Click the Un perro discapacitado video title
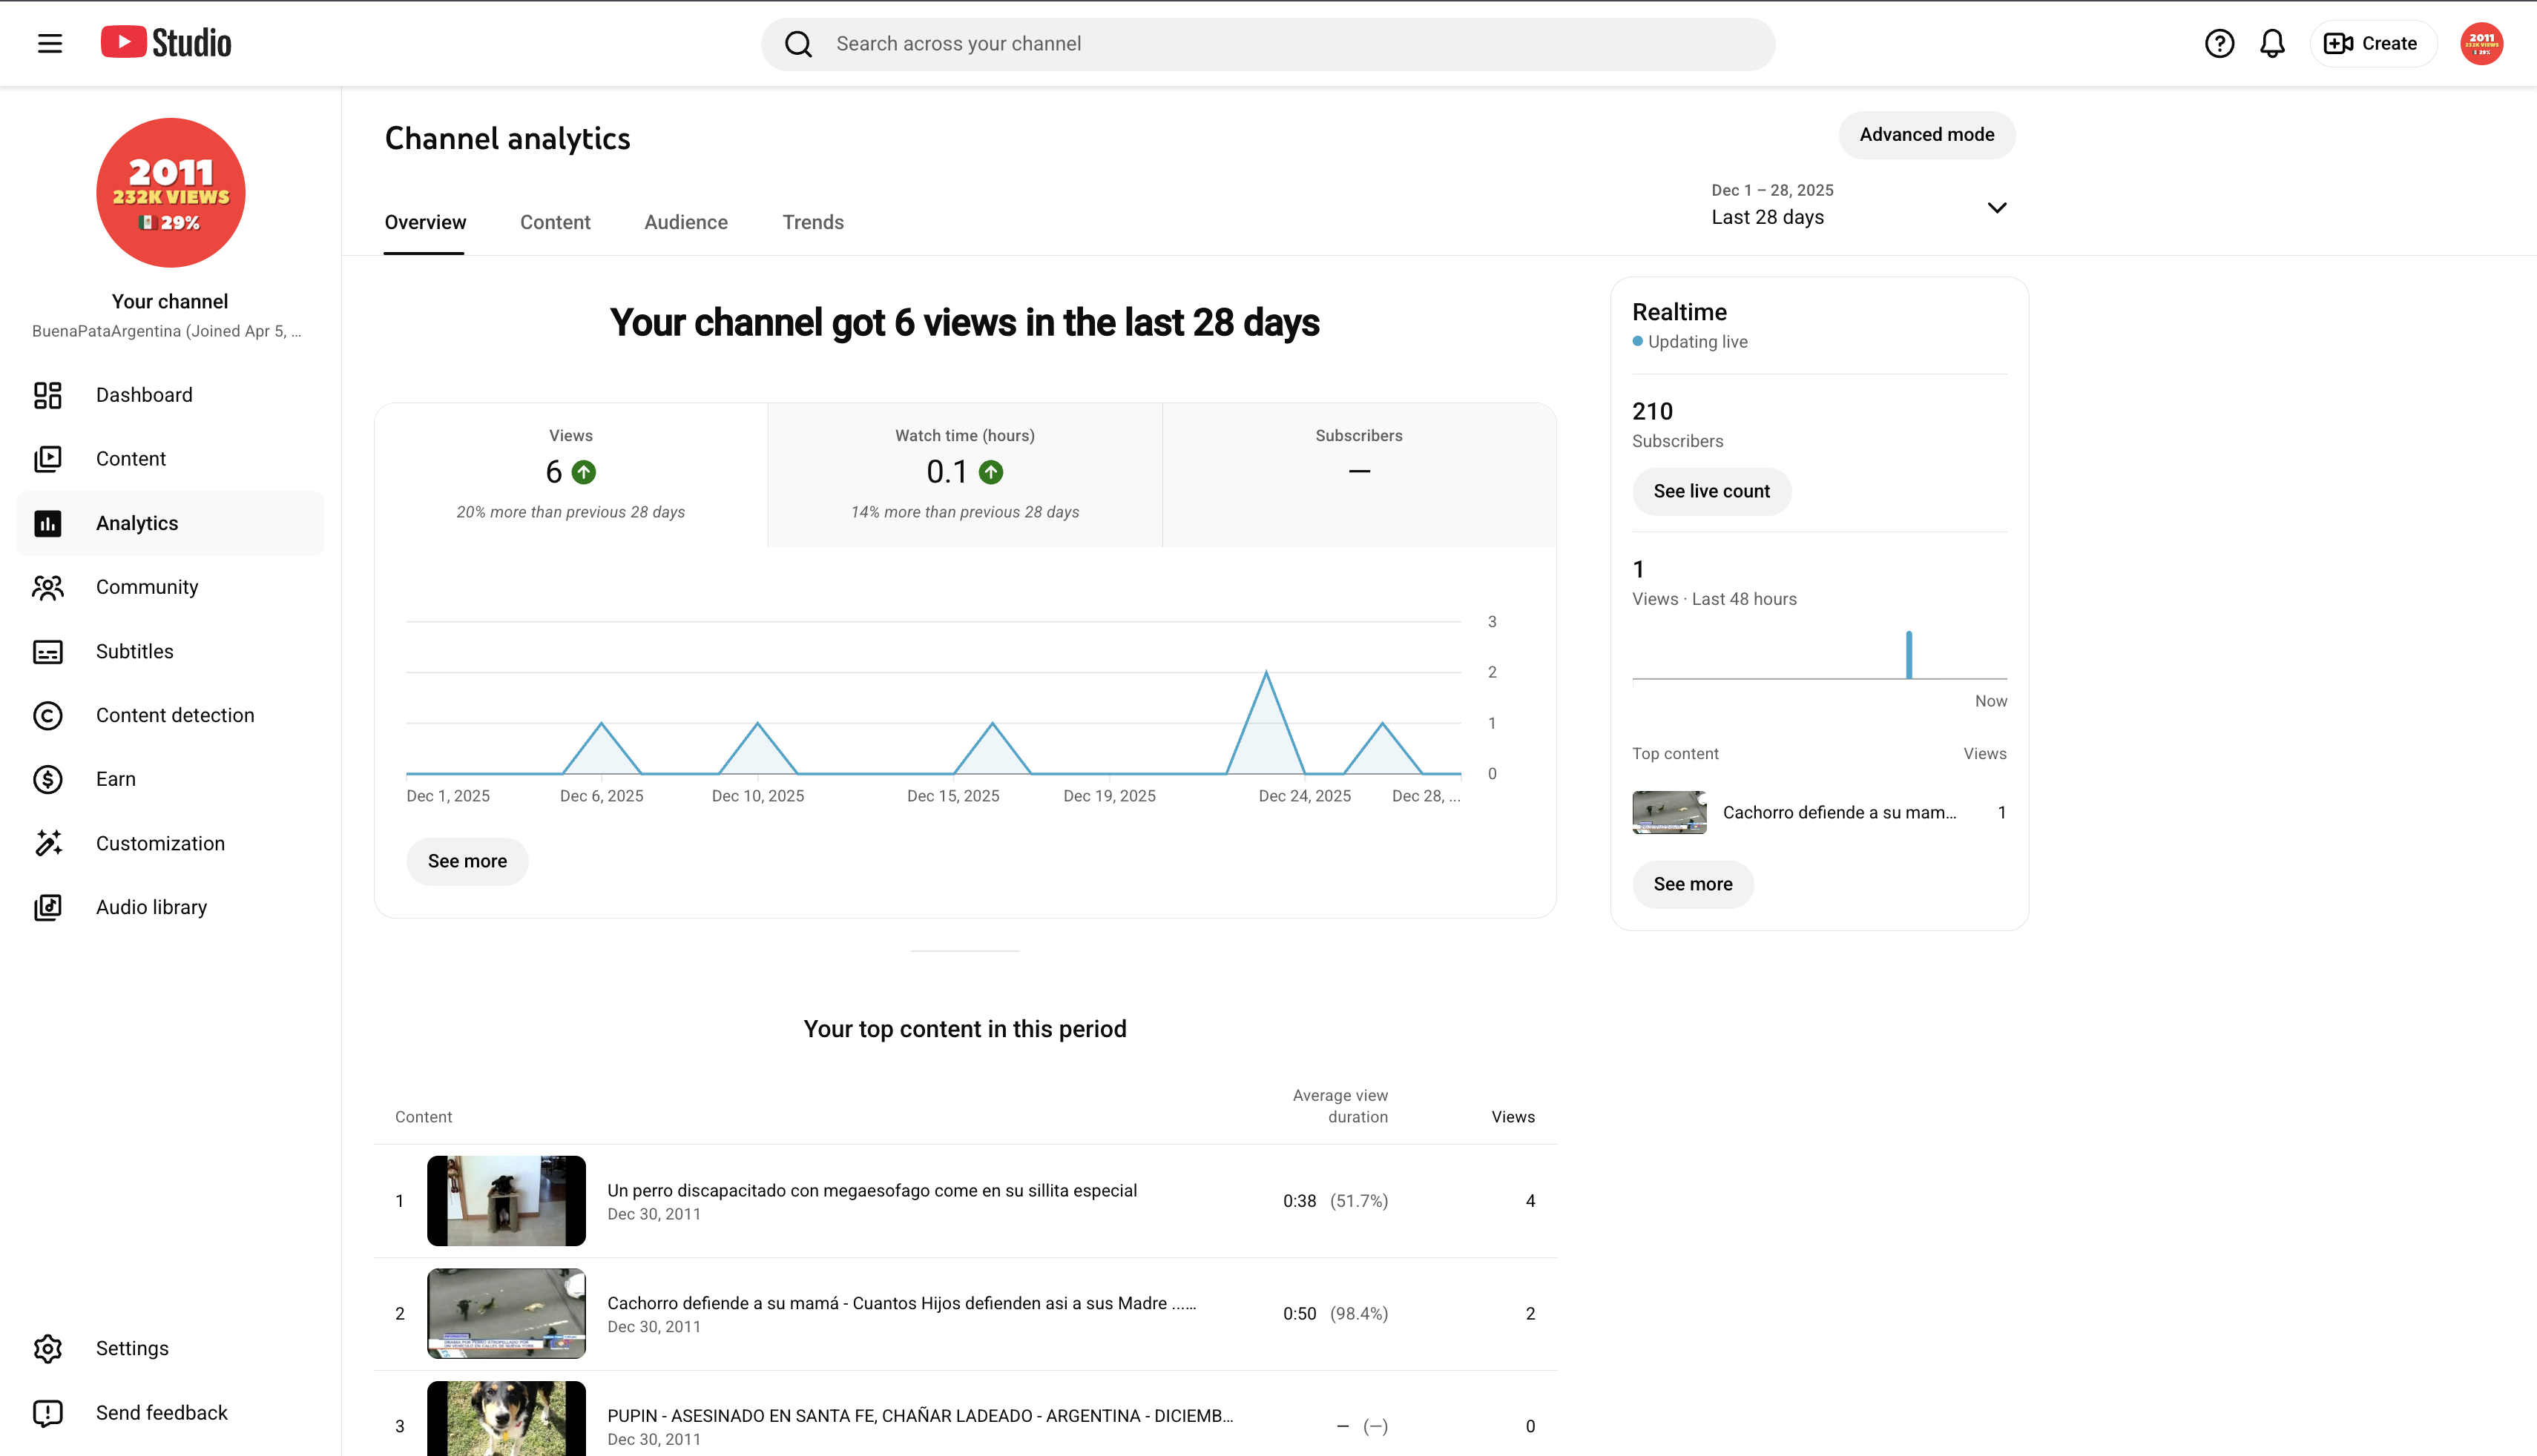2537x1456 pixels. [x=872, y=1190]
